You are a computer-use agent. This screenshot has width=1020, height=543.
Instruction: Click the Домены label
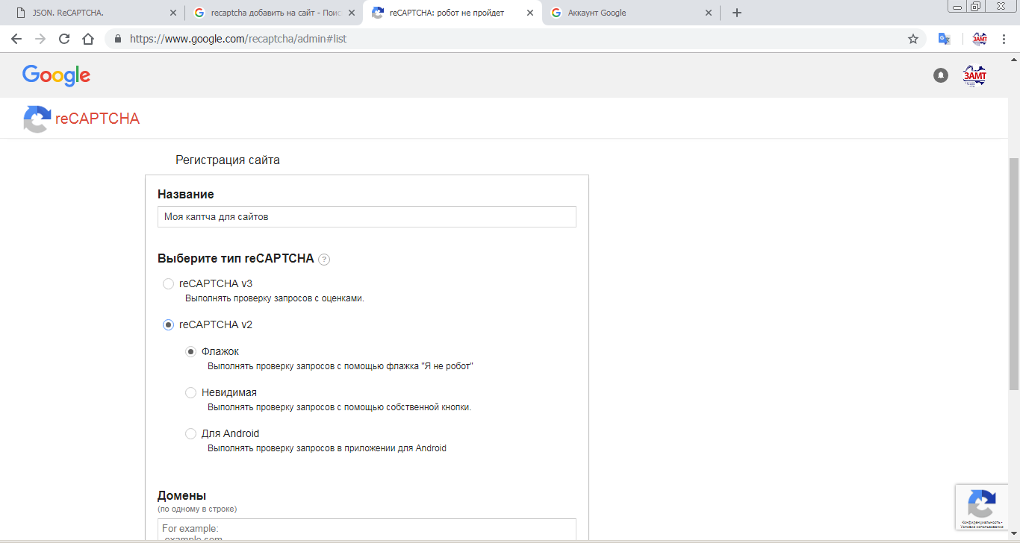click(181, 496)
